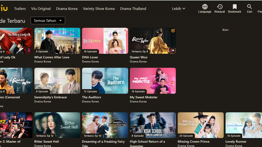Open Drama Thailand menu

(x=133, y=9)
